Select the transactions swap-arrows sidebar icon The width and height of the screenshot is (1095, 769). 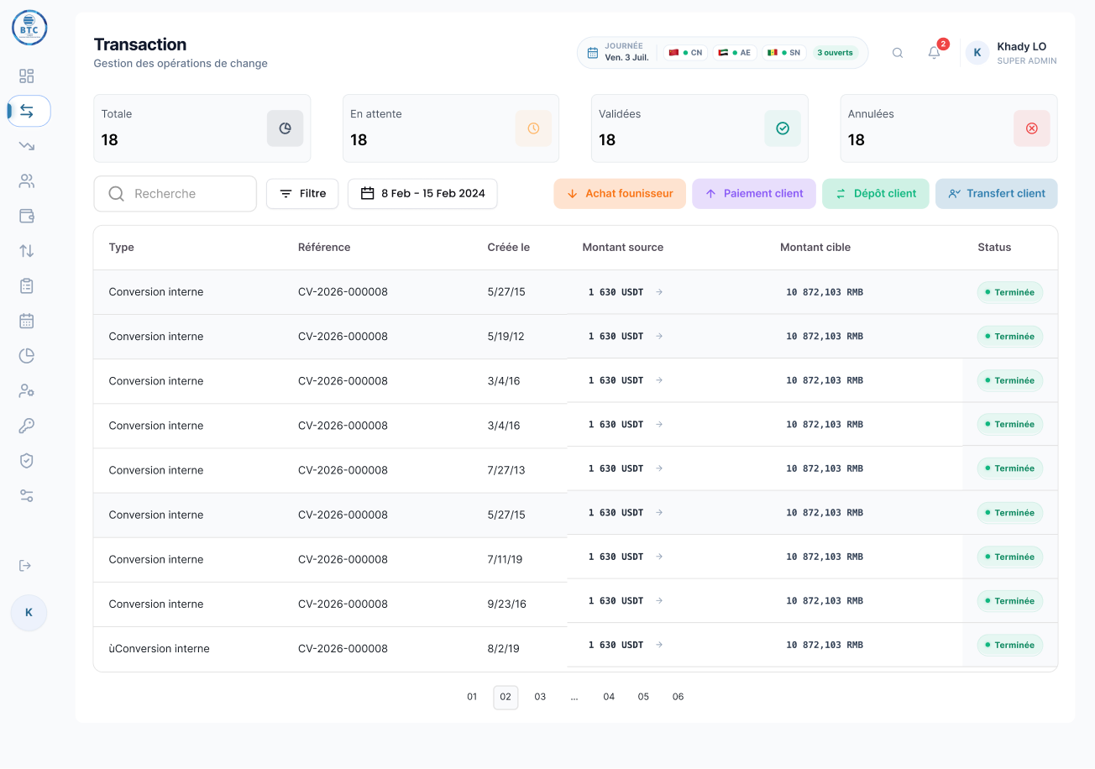tap(27, 111)
